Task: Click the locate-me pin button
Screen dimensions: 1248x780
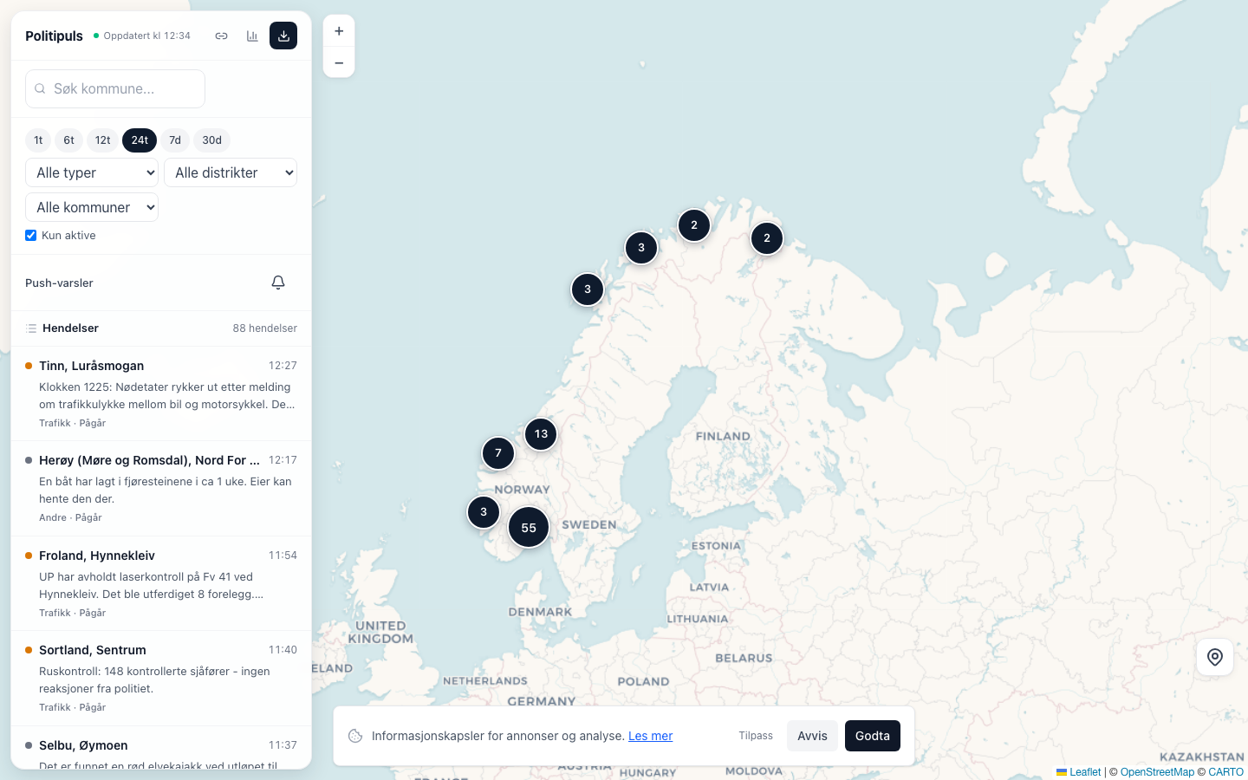Action: coord(1215,657)
